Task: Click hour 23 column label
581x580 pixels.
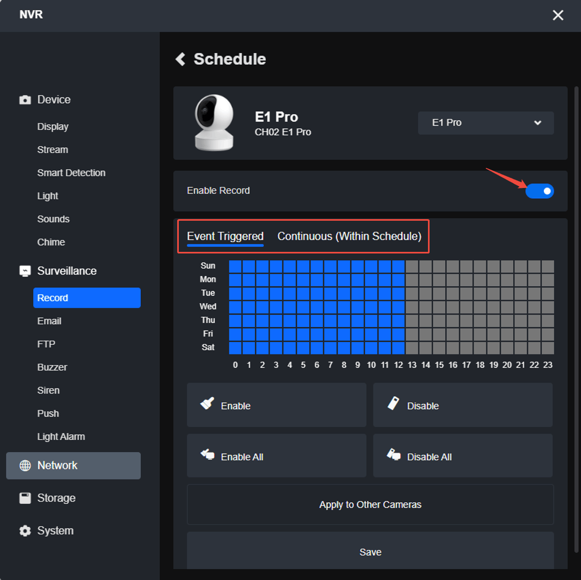Action: pyautogui.click(x=548, y=365)
